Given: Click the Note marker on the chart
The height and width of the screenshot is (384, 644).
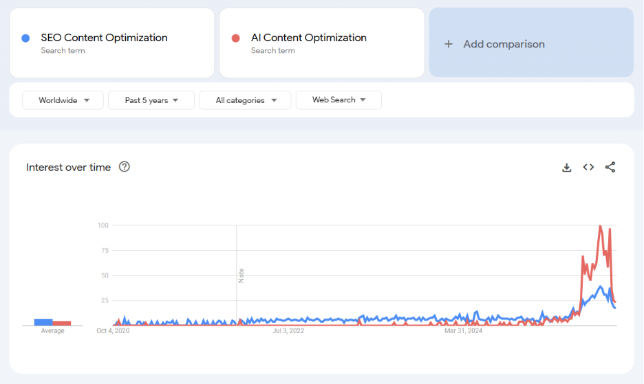Looking at the screenshot, I should pyautogui.click(x=241, y=275).
